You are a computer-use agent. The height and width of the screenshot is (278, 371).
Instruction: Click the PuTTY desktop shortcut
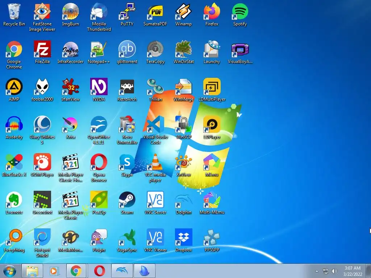pyautogui.click(x=127, y=11)
